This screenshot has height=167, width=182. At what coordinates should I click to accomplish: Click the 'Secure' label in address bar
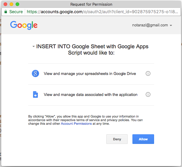pyautogui.click(x=16, y=12)
